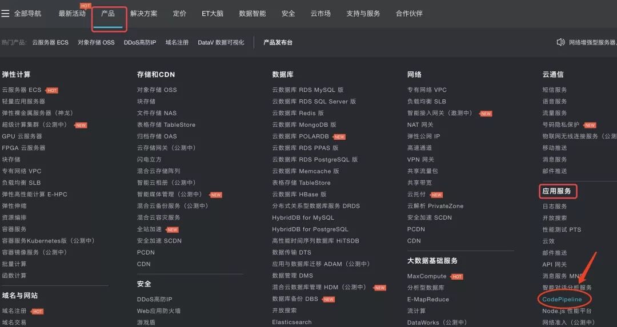Open DataV 数据可视化 link

[x=221, y=42]
